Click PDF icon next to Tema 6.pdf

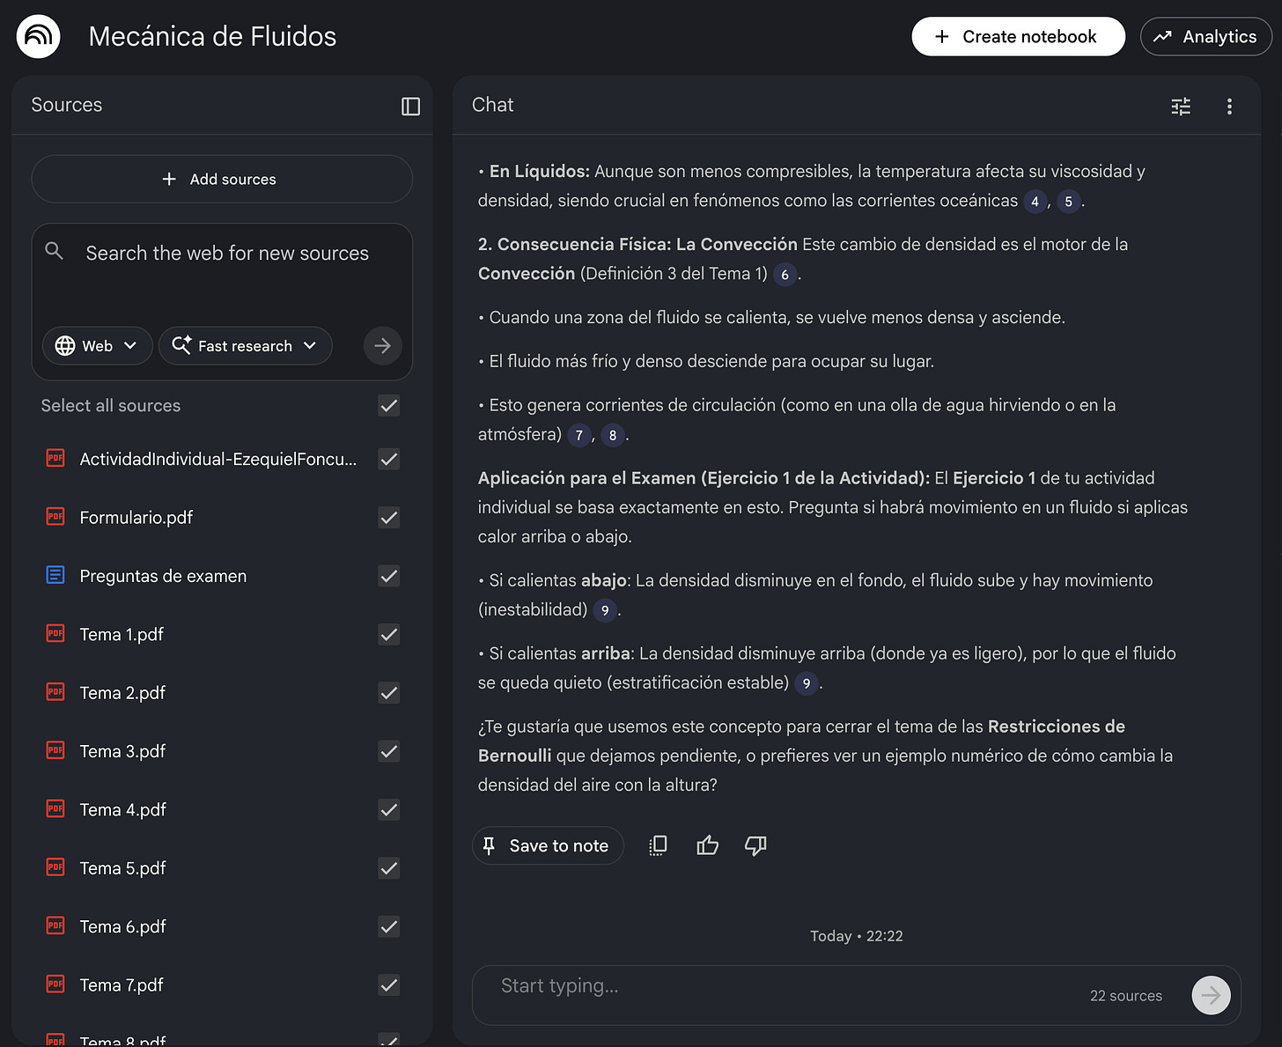click(55, 925)
